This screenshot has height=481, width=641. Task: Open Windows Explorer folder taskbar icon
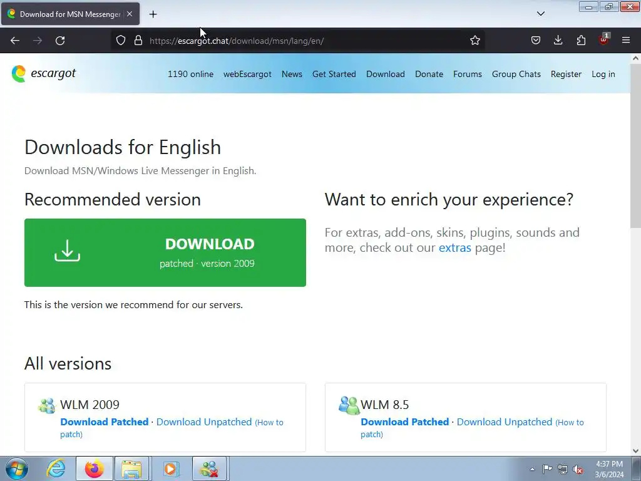pyautogui.click(x=131, y=468)
